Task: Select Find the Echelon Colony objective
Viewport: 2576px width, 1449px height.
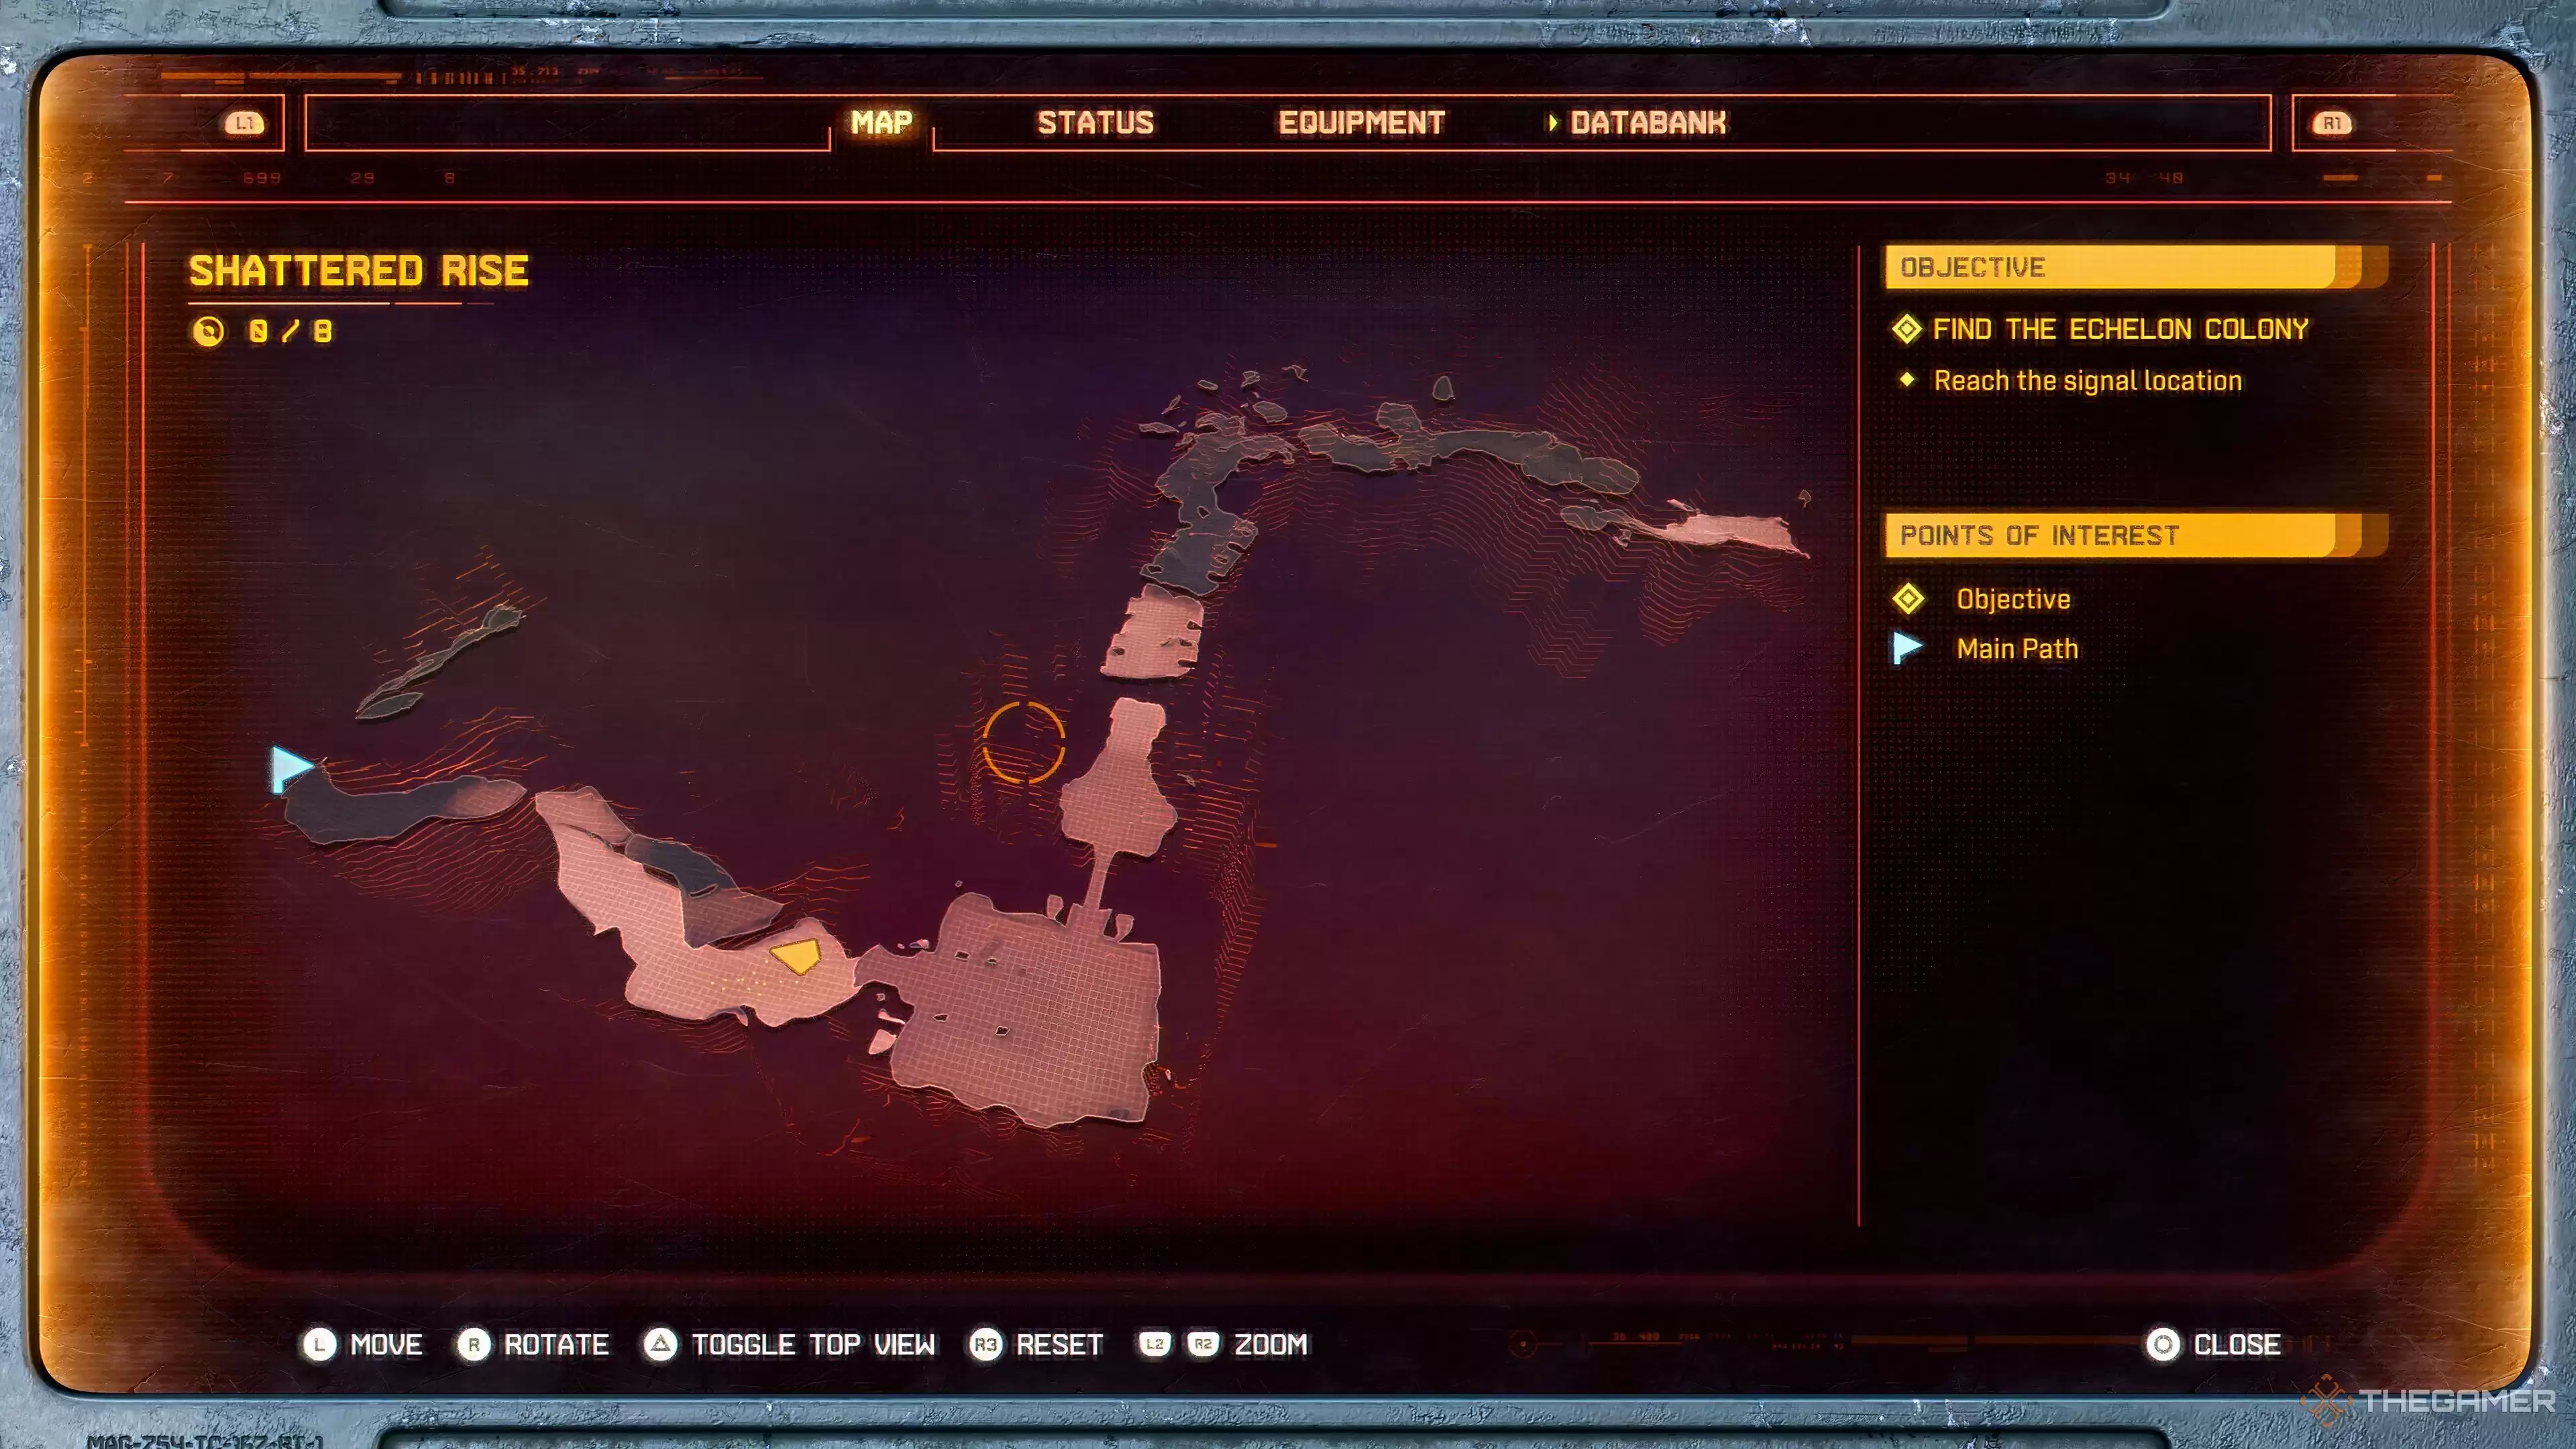Action: [x=2119, y=329]
